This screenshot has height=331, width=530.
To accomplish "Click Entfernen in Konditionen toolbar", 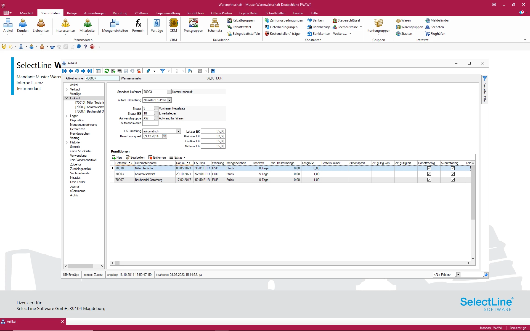I will [x=157, y=158].
